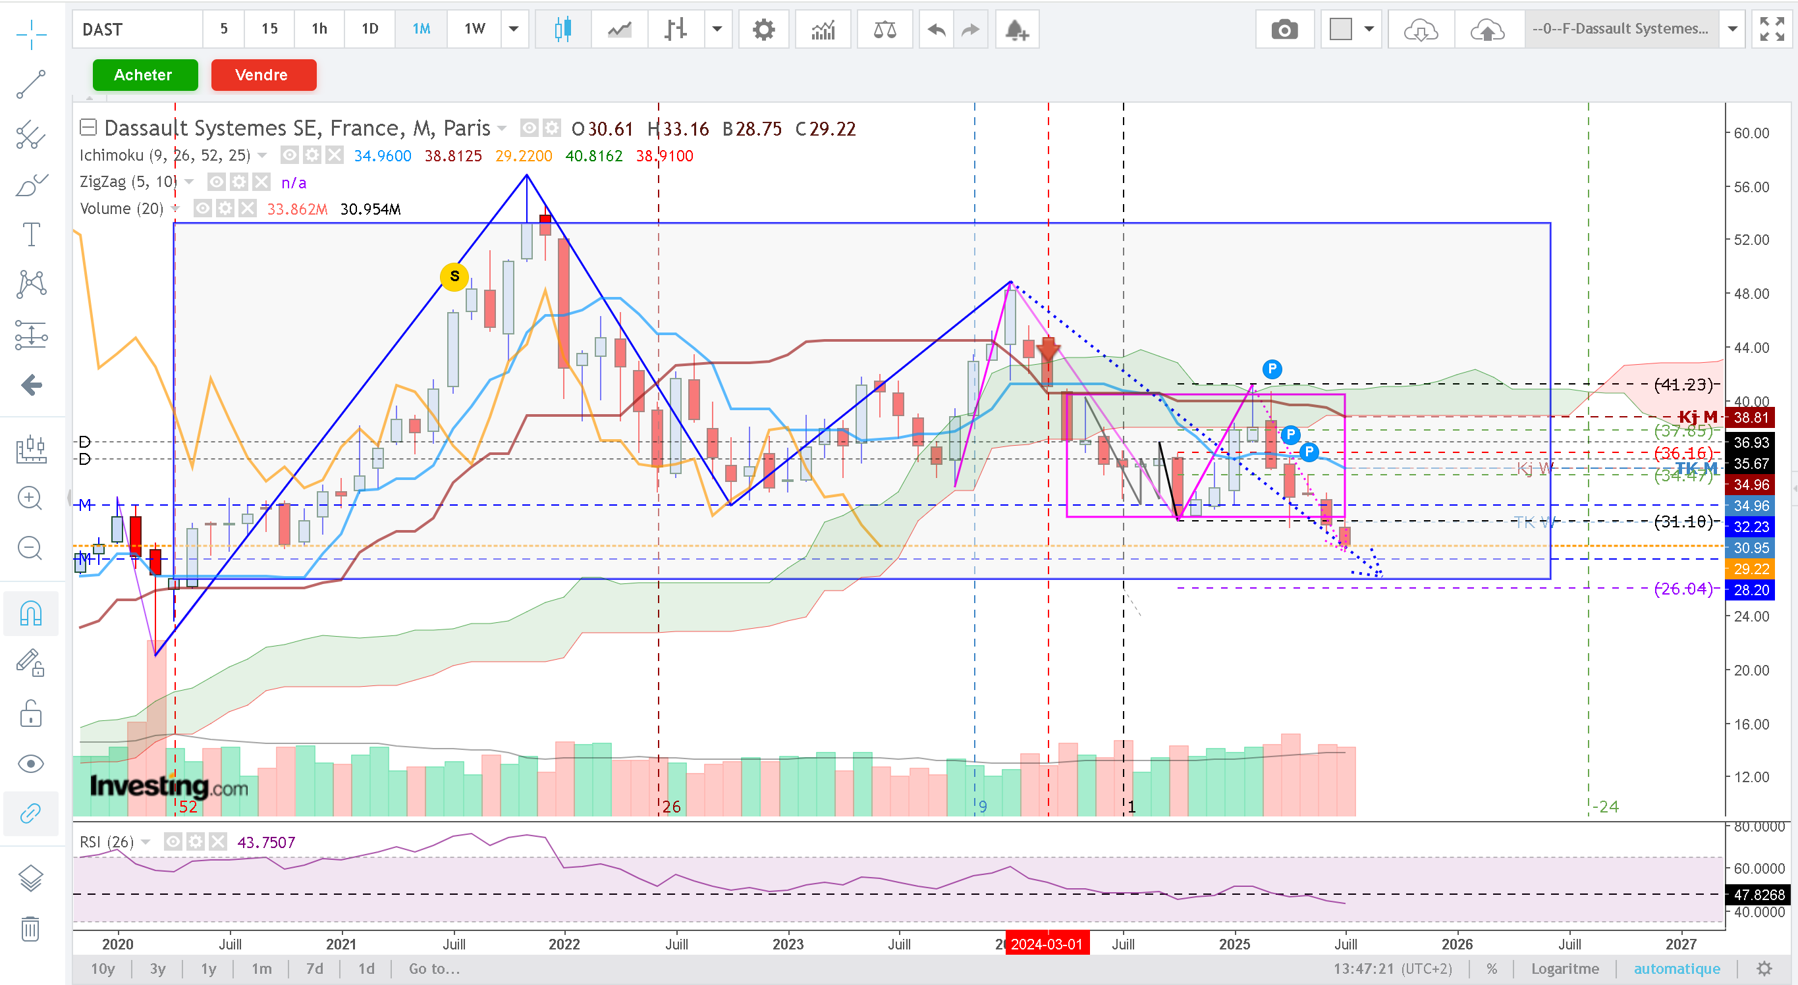Create a new price alert
Image resolution: width=1798 pixels, height=985 pixels.
pos(1016,29)
